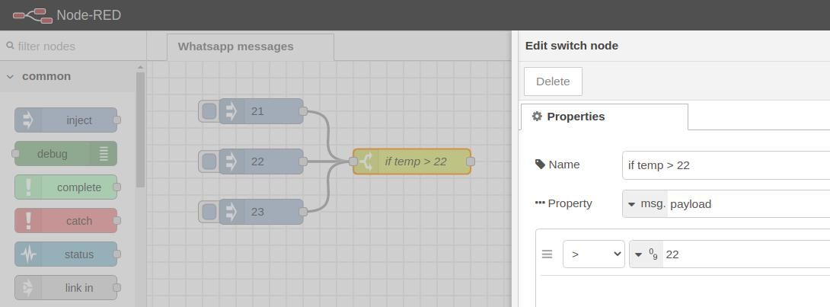Viewport: 830px width, 307px height.
Task: Select the complete node in palette
Action: 65,187
